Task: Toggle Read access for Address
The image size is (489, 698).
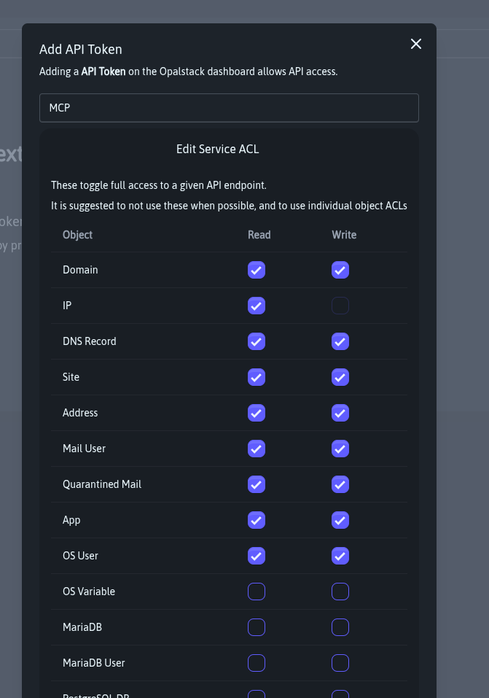Action: pos(257,413)
